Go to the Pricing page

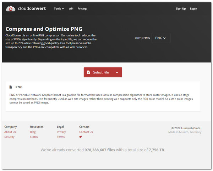[82, 8]
